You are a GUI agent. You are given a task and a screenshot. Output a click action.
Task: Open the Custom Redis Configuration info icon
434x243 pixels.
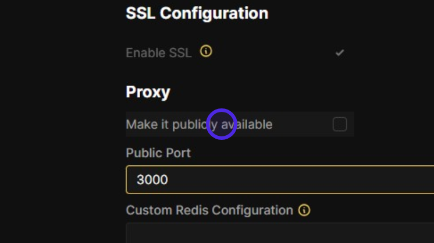(x=304, y=210)
